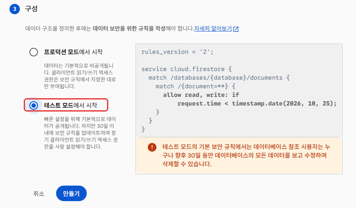
Task: Click the 프로덕션 모드에서 시작 label text
Action: (x=73, y=52)
